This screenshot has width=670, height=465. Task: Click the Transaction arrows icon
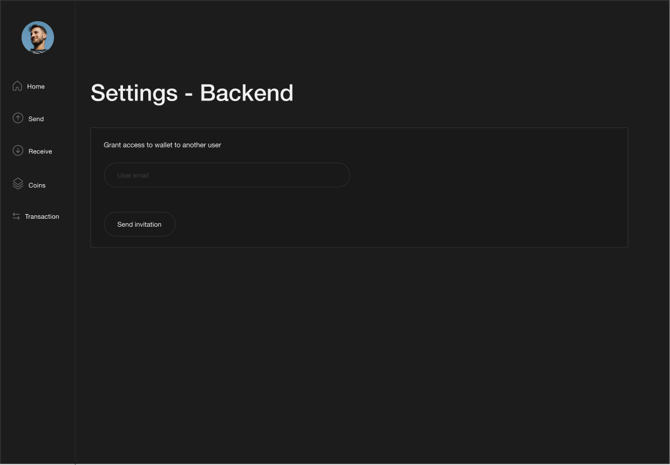16,216
